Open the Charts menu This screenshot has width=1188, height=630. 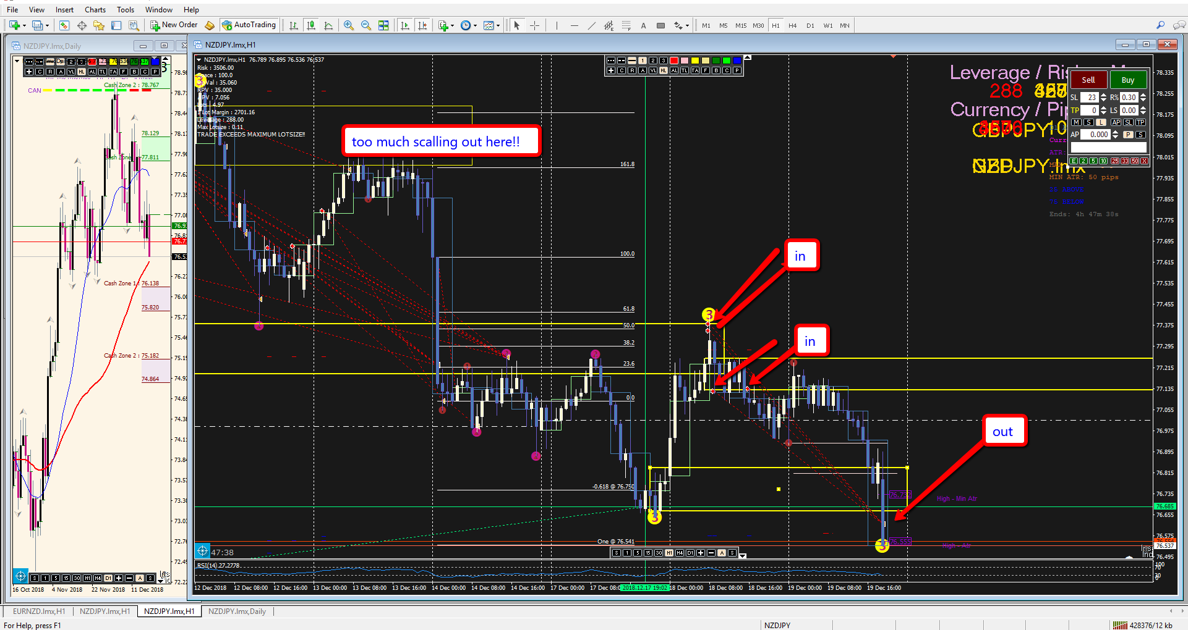tap(95, 10)
